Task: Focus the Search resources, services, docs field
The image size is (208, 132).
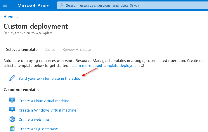Action: point(133,5)
